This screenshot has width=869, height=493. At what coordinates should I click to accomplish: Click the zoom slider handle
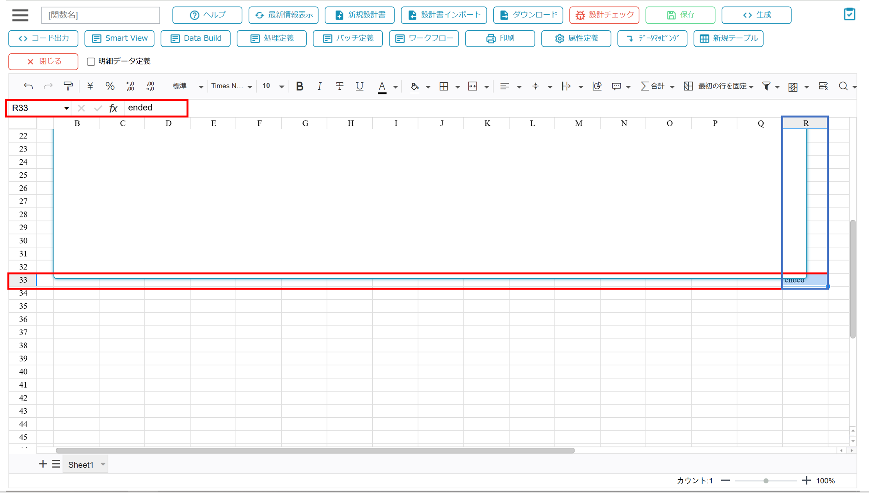pos(766,481)
